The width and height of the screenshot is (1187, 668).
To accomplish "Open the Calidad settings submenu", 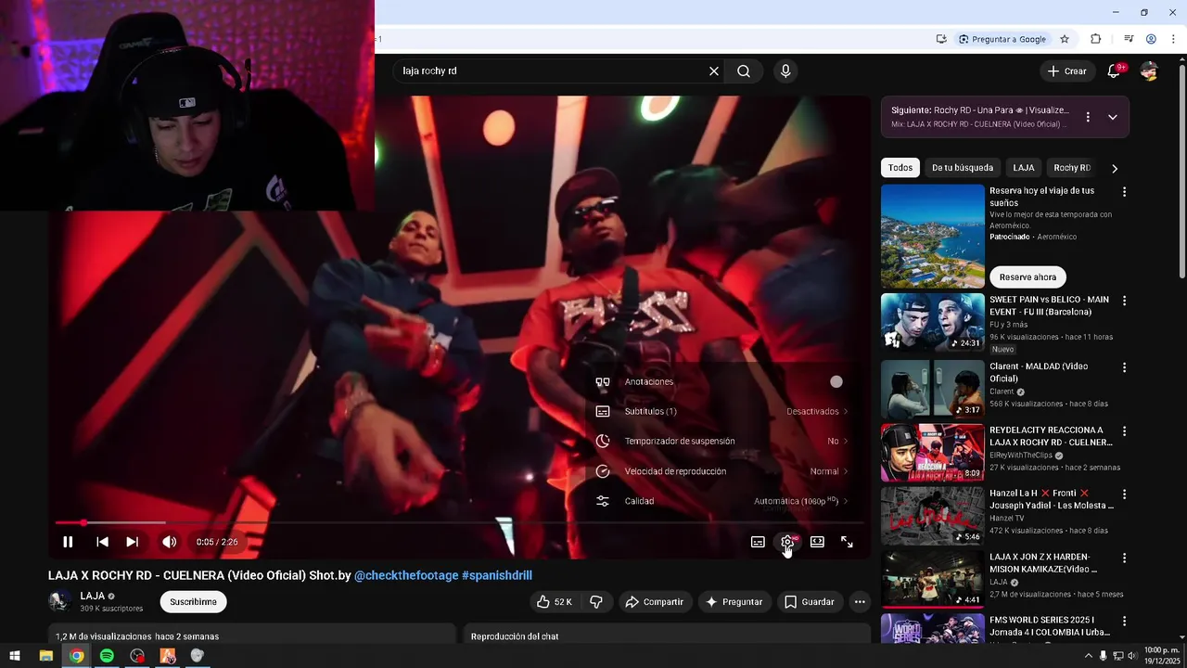I will click(x=721, y=501).
